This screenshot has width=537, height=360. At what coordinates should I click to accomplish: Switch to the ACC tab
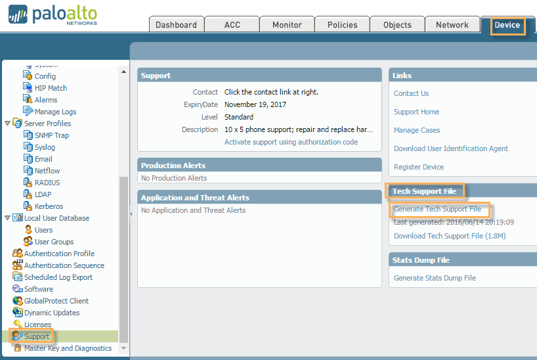pos(232,25)
